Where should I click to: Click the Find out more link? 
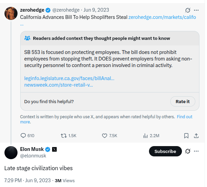pos(184,117)
